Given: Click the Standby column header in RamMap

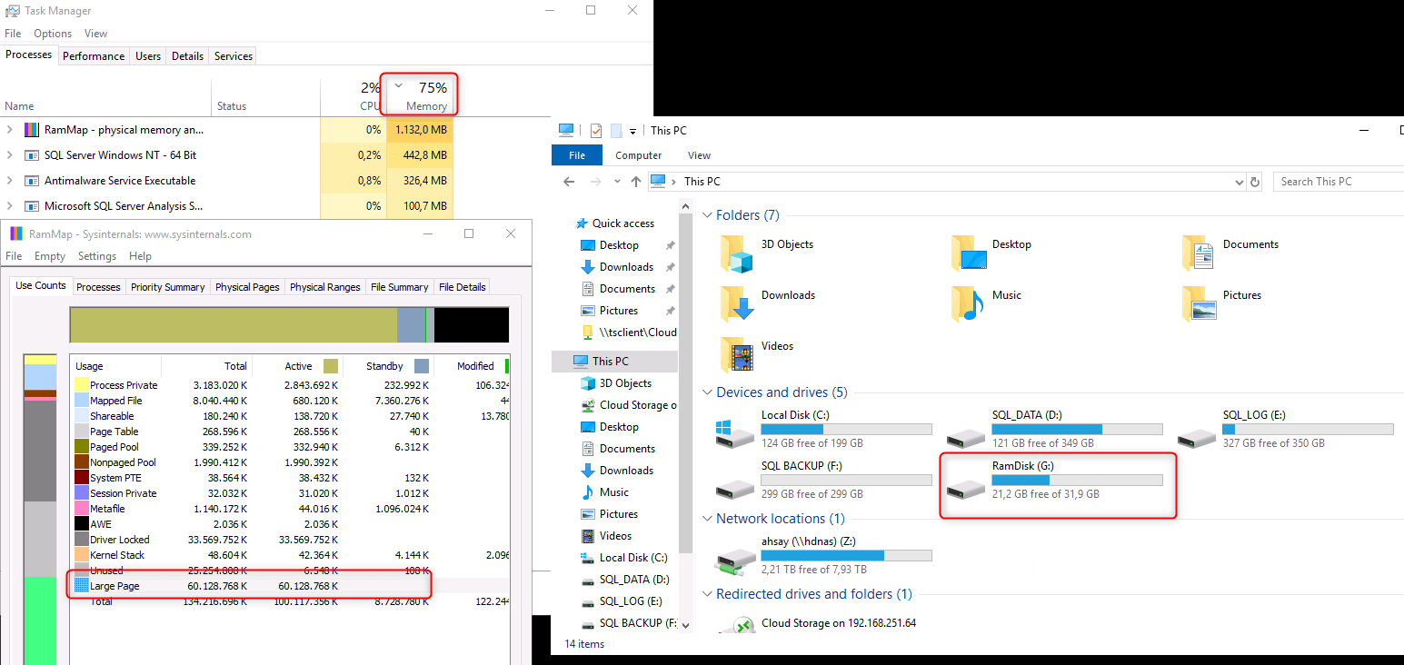Looking at the screenshot, I should tap(388, 366).
